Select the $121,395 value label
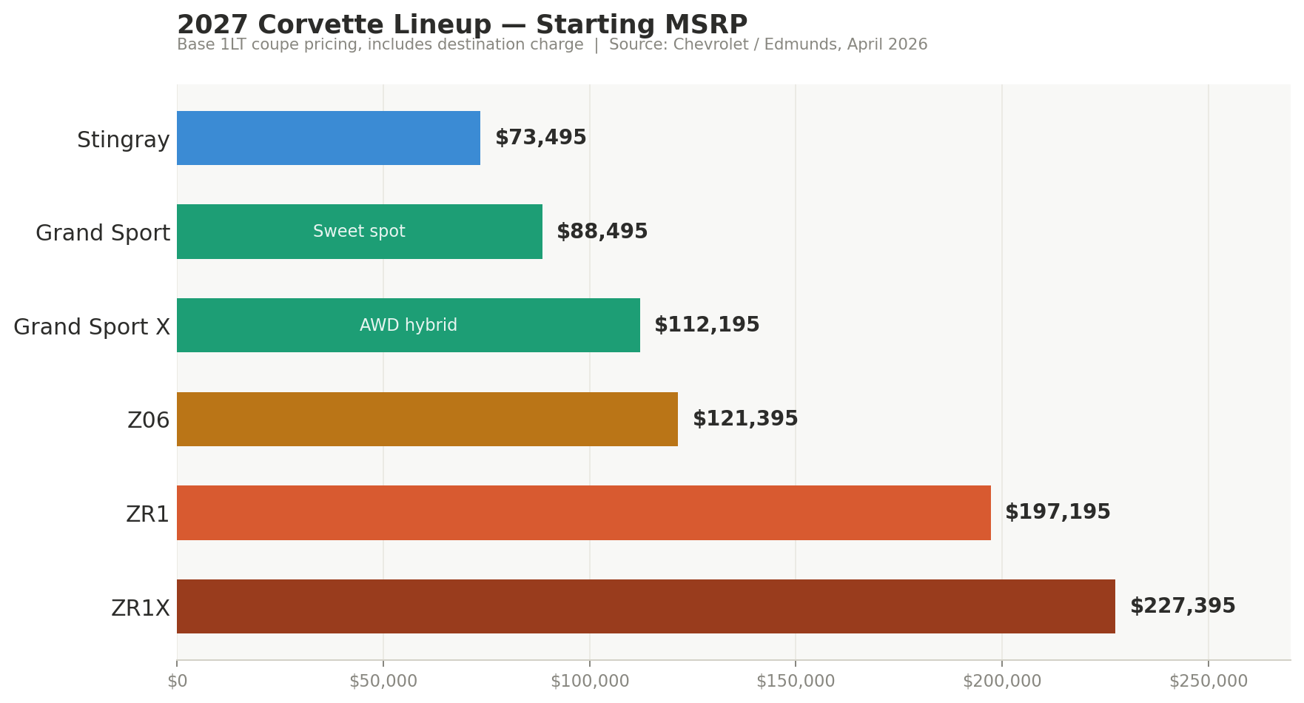This screenshot has height=703, width=1304. (745, 420)
